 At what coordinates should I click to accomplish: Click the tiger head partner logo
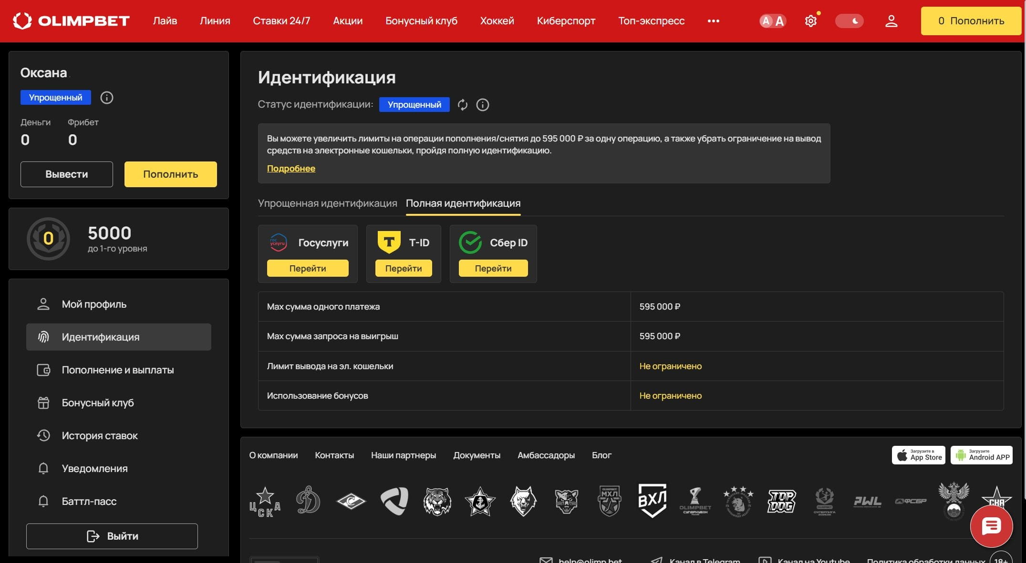(437, 501)
